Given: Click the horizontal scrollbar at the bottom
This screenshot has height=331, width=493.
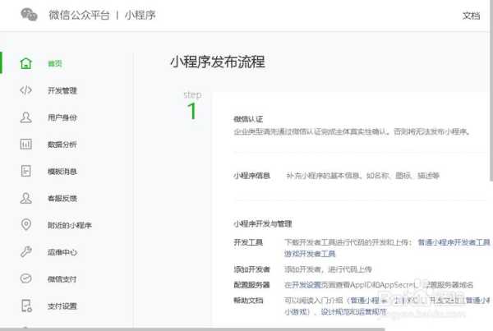Looking at the screenshot, I should coord(192,329).
